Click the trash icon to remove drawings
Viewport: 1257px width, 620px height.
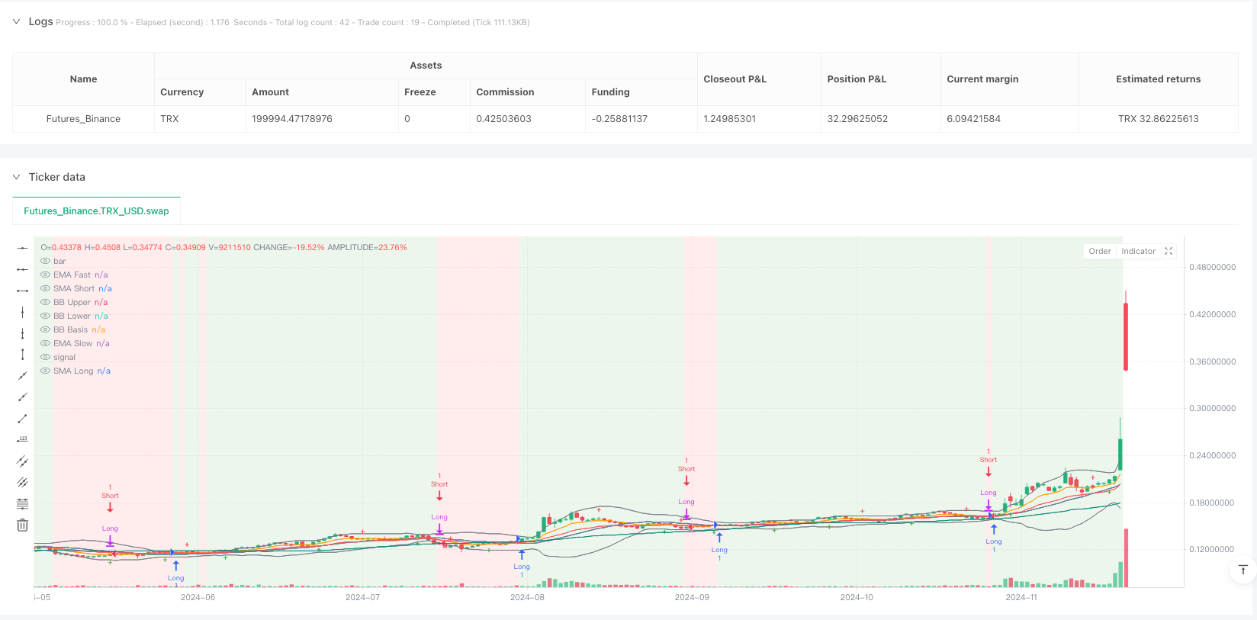point(22,525)
